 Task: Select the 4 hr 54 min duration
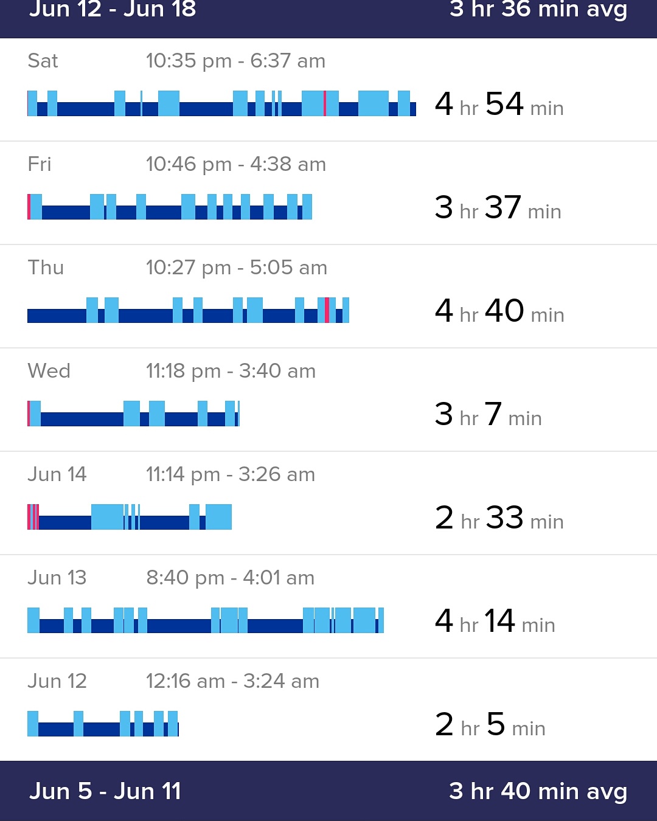(x=499, y=105)
